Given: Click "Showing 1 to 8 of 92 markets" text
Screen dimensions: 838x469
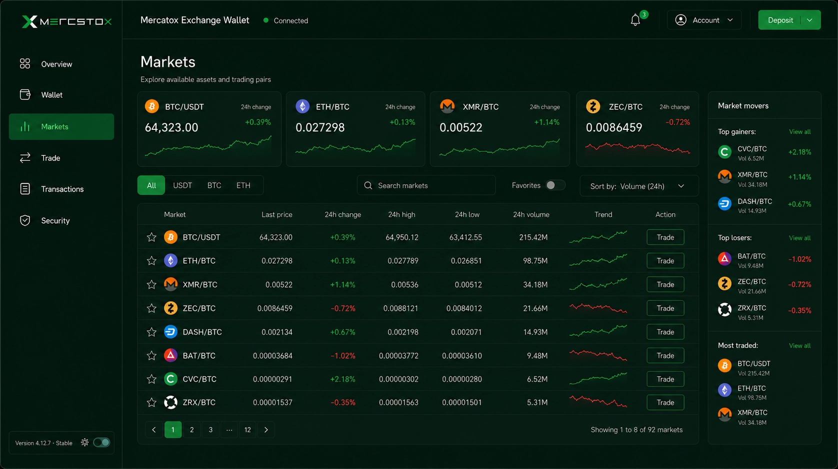Looking at the screenshot, I should pos(636,430).
